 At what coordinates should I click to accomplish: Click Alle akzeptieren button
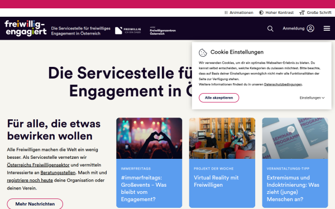219,98
